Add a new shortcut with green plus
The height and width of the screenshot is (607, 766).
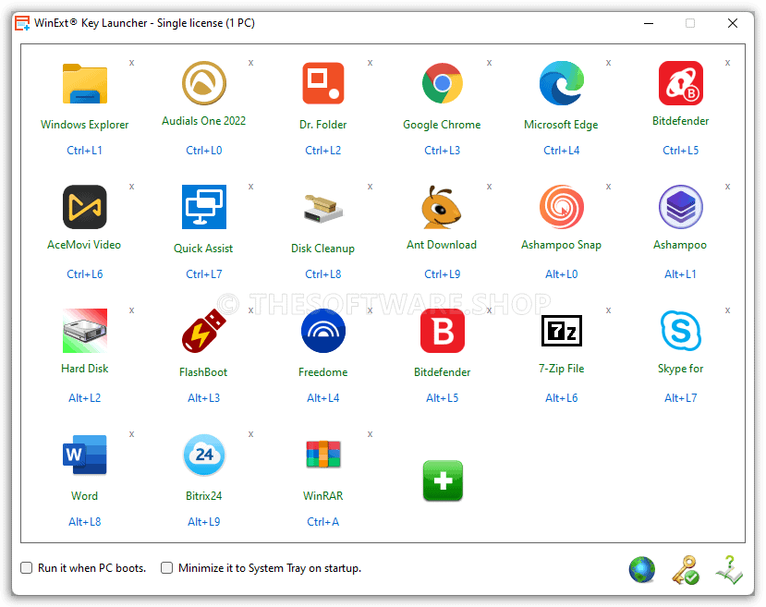coord(443,480)
